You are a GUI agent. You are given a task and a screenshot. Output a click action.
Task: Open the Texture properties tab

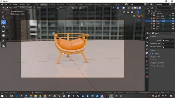coord(147,76)
